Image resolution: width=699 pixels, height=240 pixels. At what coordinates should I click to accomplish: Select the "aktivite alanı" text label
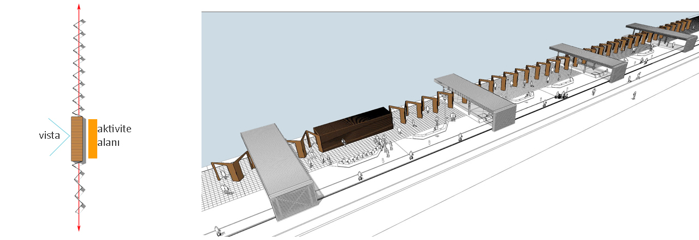point(115,135)
